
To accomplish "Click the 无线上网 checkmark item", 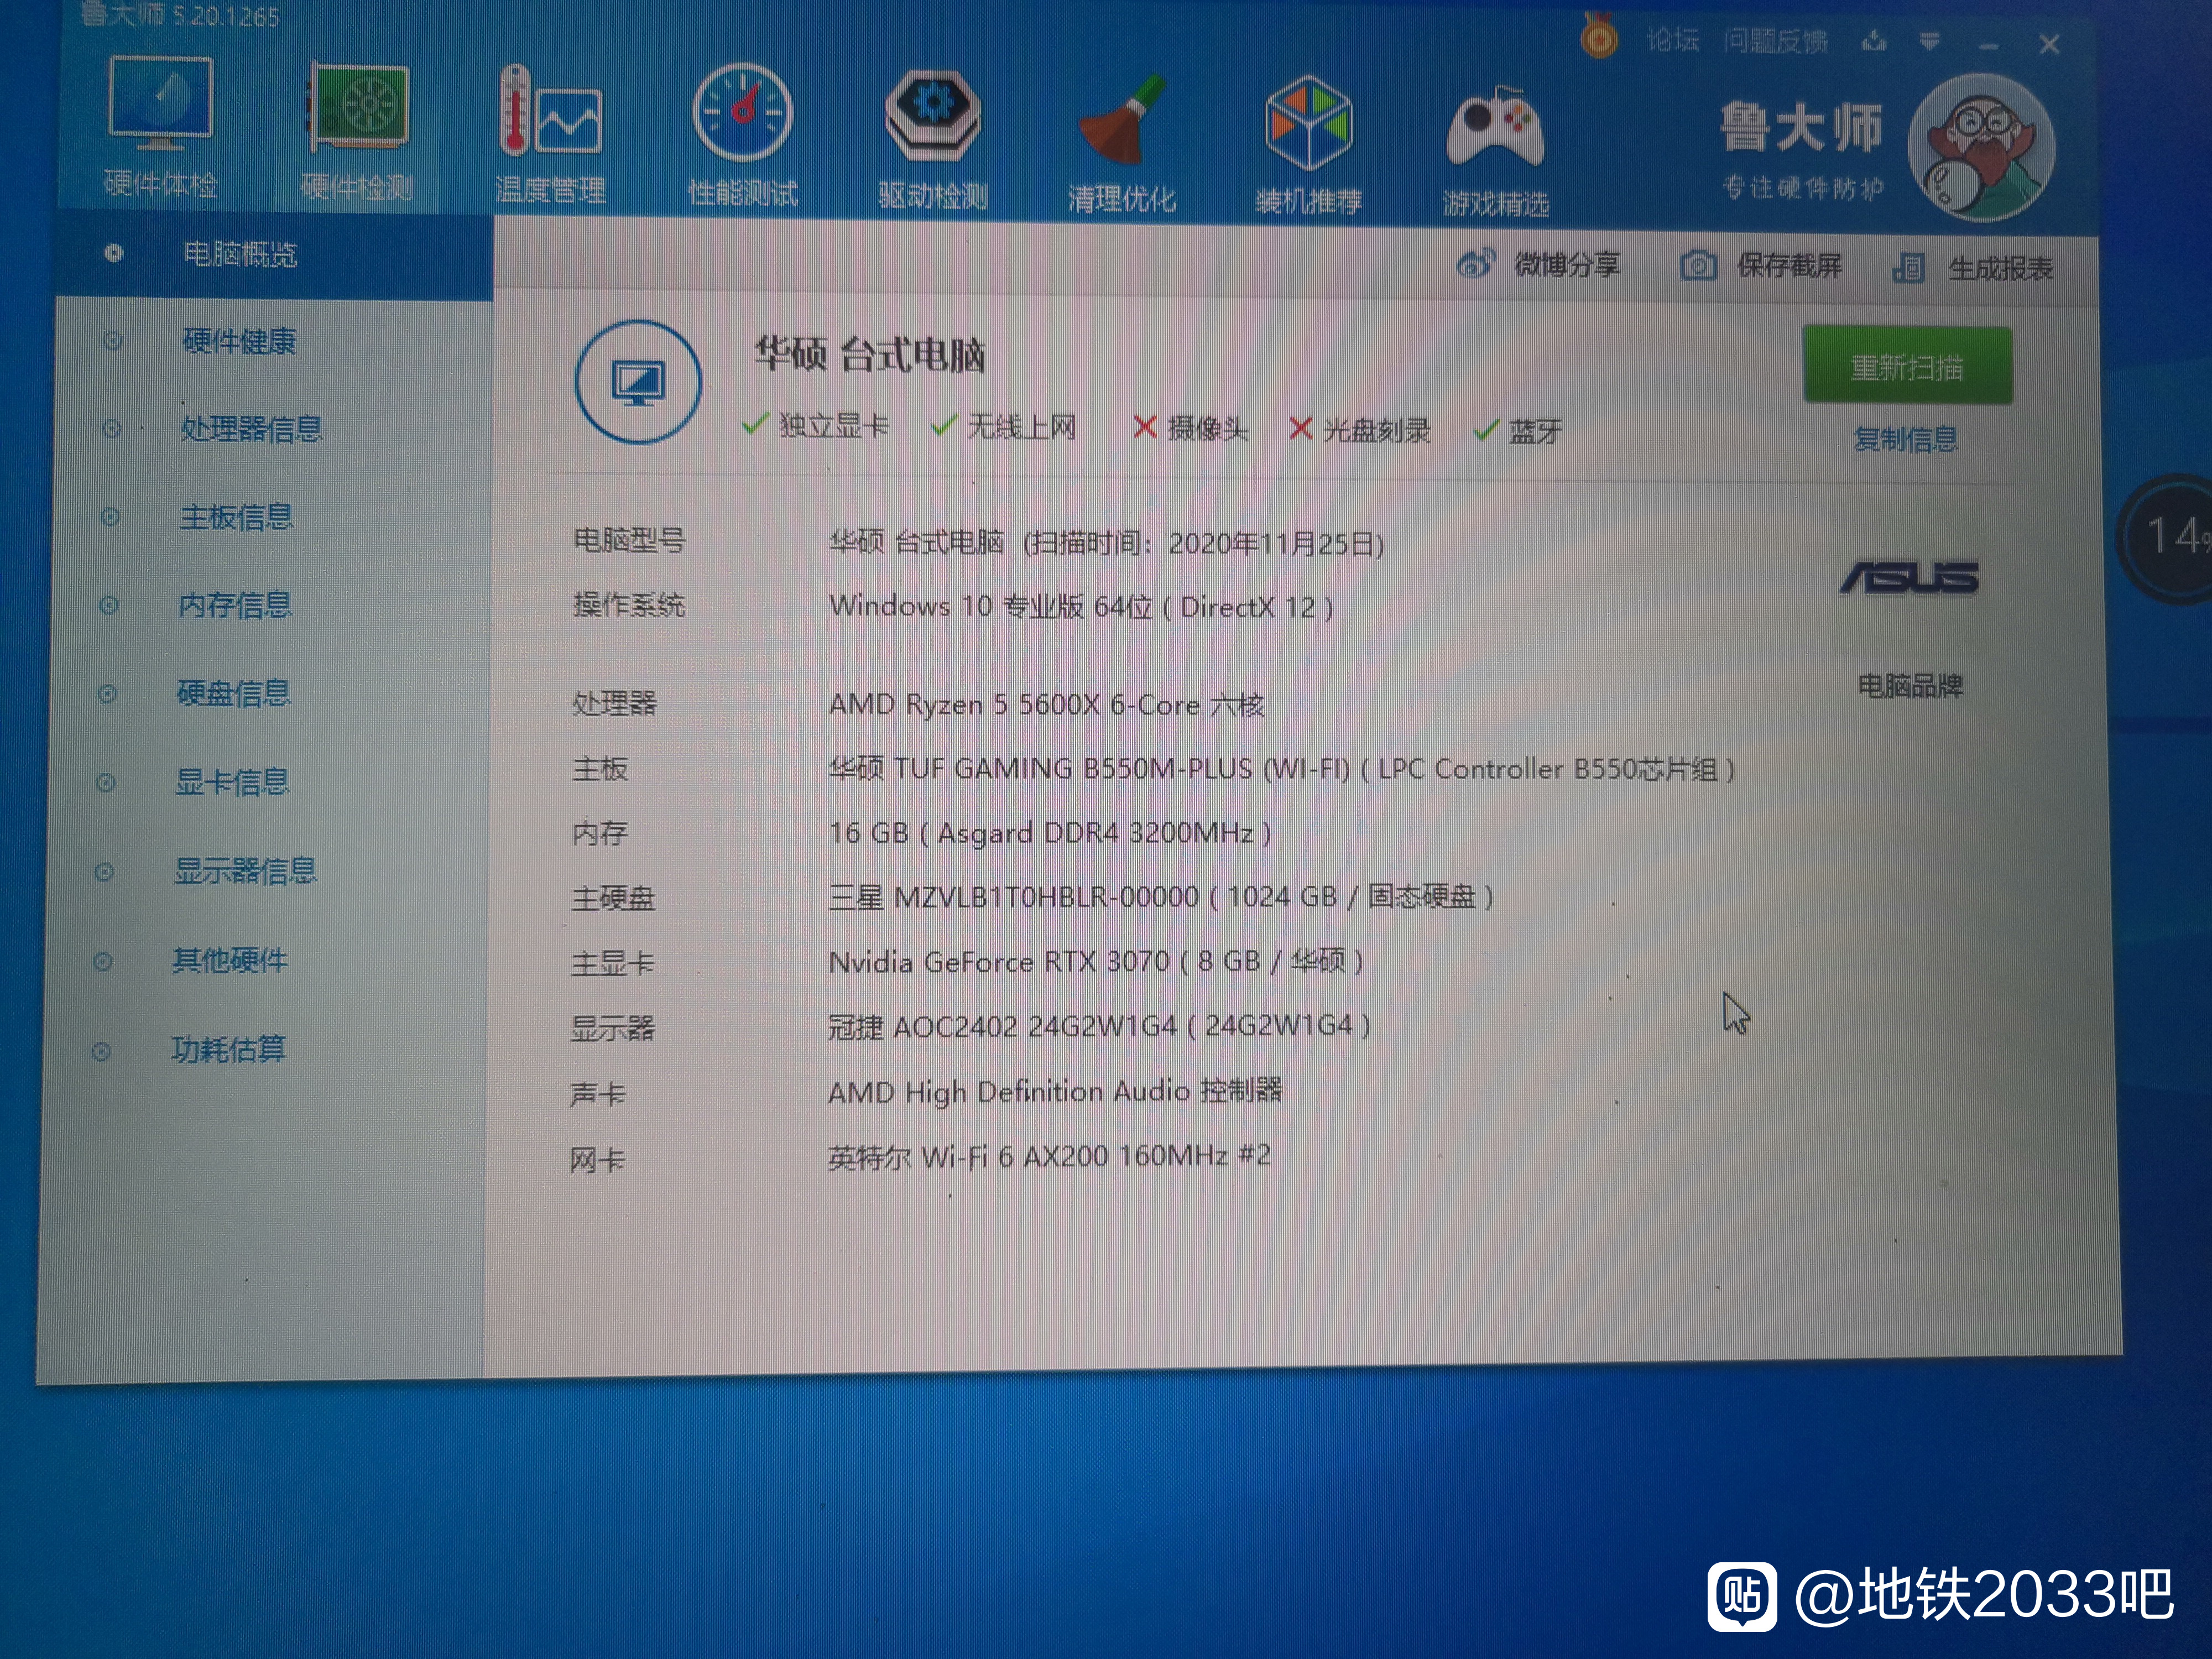I will click(x=1003, y=427).
